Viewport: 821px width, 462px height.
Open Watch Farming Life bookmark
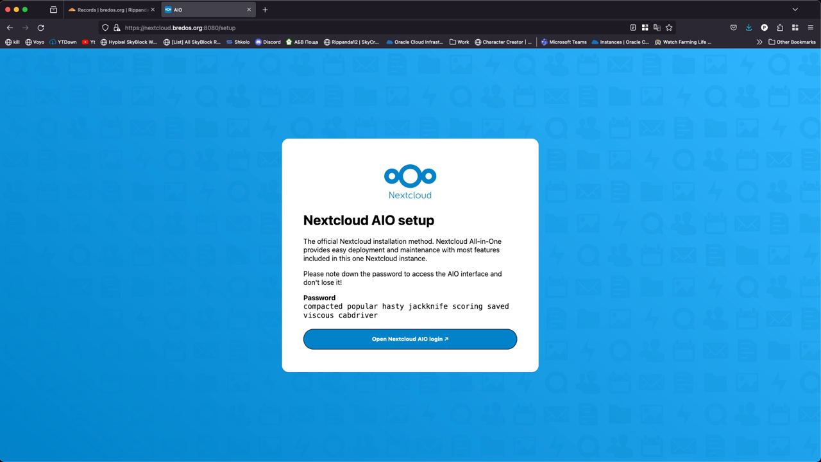683,42
